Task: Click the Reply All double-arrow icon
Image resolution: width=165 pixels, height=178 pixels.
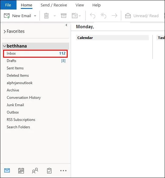Action: pyautogui.click(x=103, y=16)
